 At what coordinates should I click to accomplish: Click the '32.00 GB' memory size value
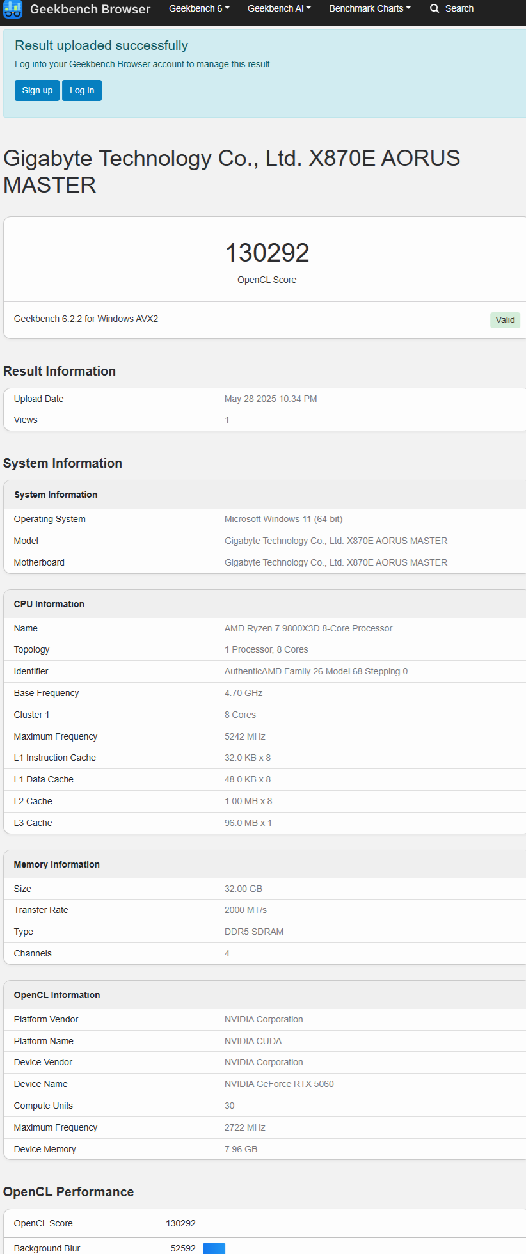243,889
